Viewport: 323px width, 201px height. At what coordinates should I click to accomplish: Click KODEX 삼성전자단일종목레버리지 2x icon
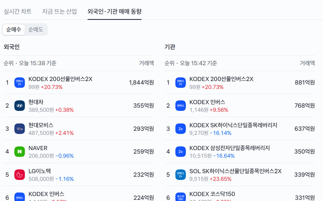(180, 152)
